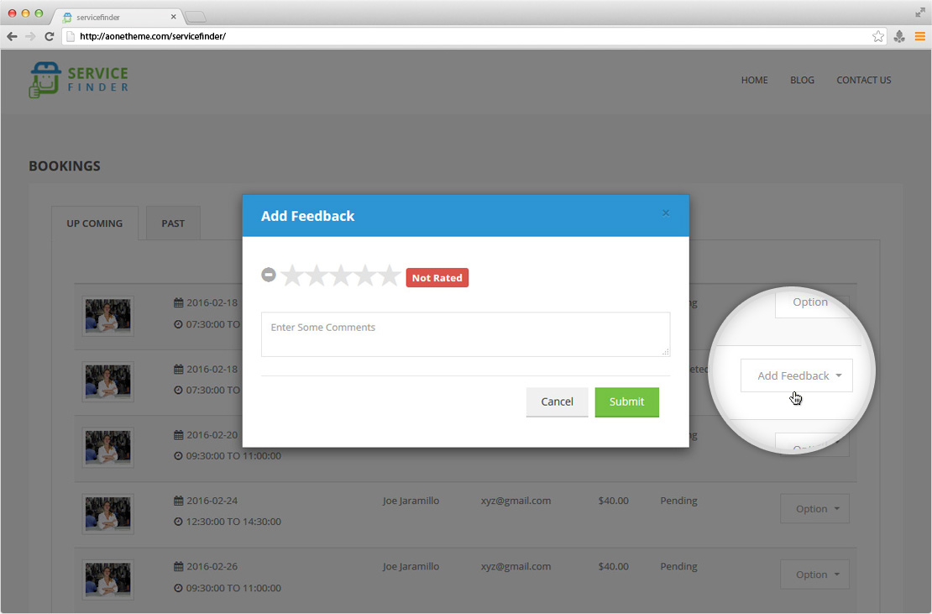Open the Blog menu item
932x614 pixels.
tap(802, 81)
